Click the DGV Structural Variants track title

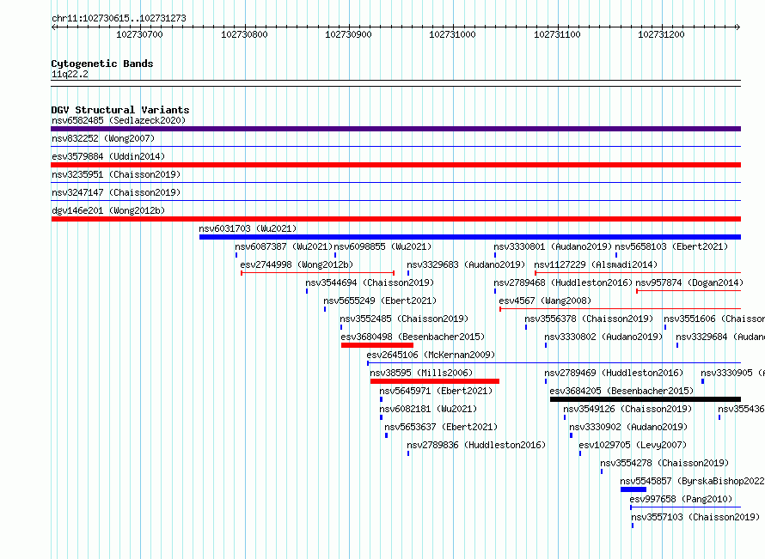pyautogui.click(x=120, y=110)
